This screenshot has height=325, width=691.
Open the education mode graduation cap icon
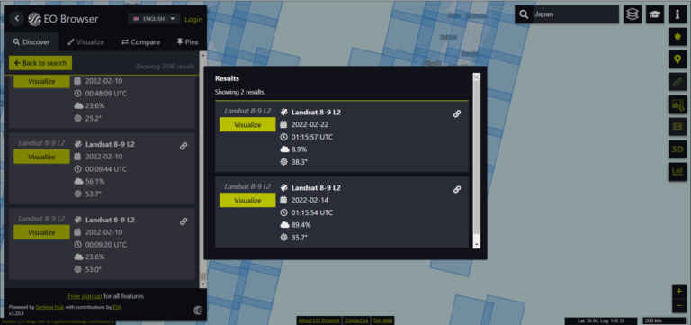[x=655, y=14]
